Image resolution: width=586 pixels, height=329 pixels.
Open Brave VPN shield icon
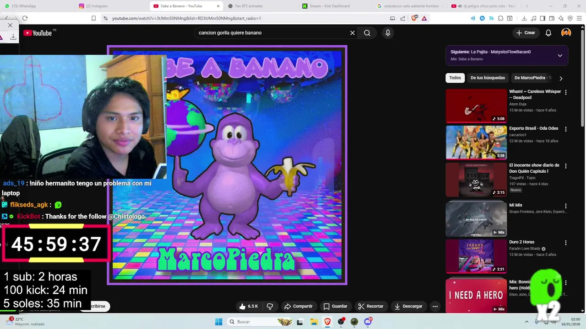570,18
